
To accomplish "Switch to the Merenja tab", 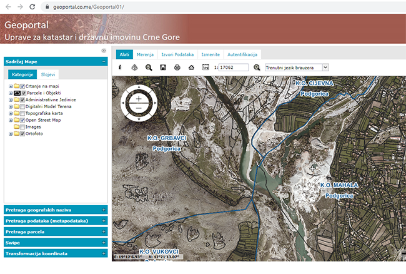I will coord(146,54).
